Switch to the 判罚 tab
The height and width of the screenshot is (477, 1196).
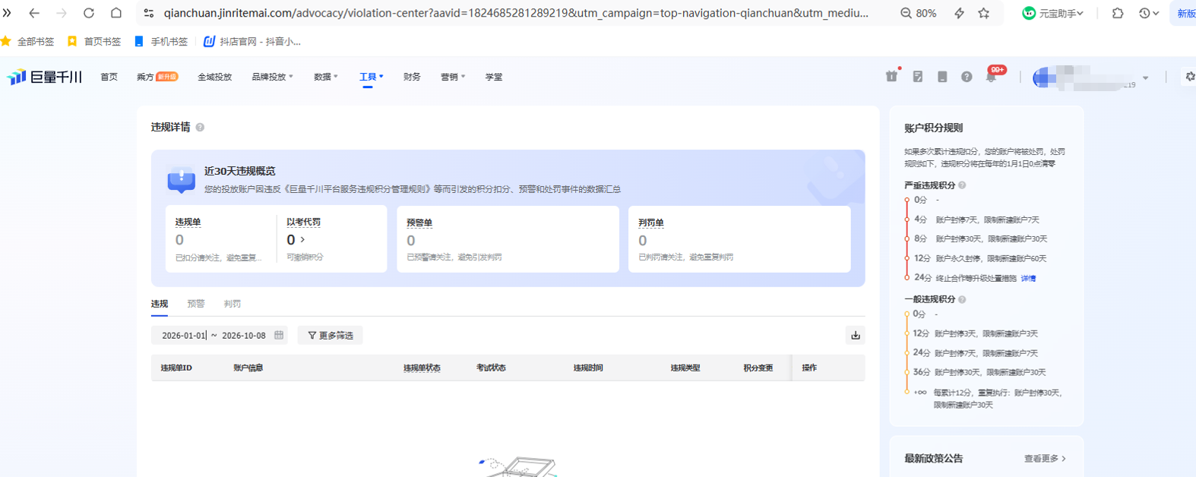(x=233, y=304)
